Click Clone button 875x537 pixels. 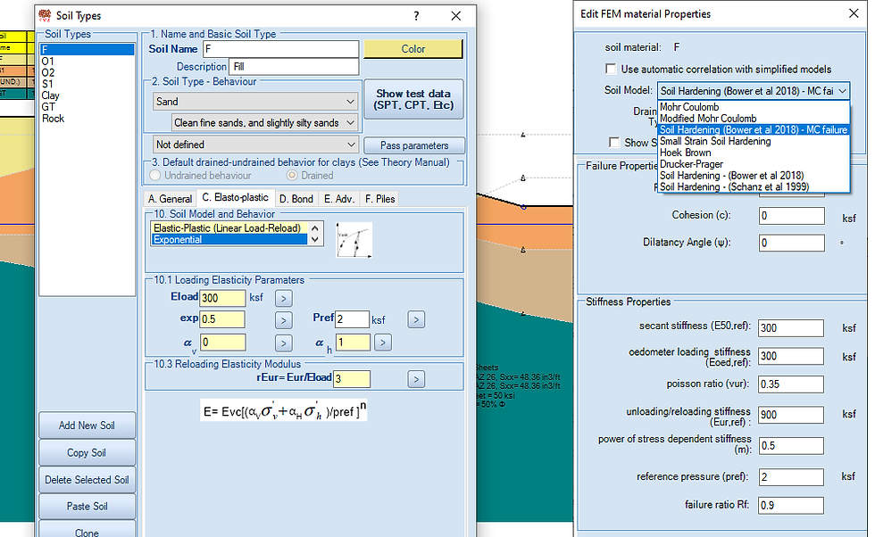(87, 530)
